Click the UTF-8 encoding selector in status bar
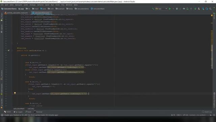The height and width of the screenshot is (122, 216). (x=185, y=115)
